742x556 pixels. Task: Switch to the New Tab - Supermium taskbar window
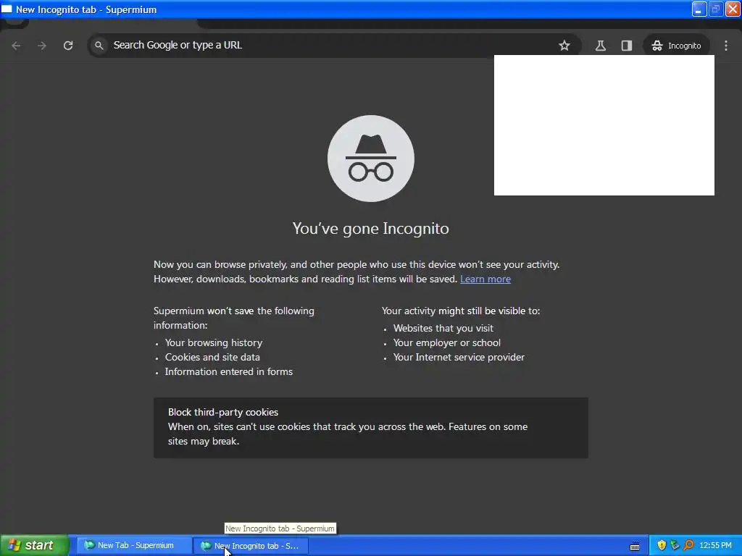point(134,545)
